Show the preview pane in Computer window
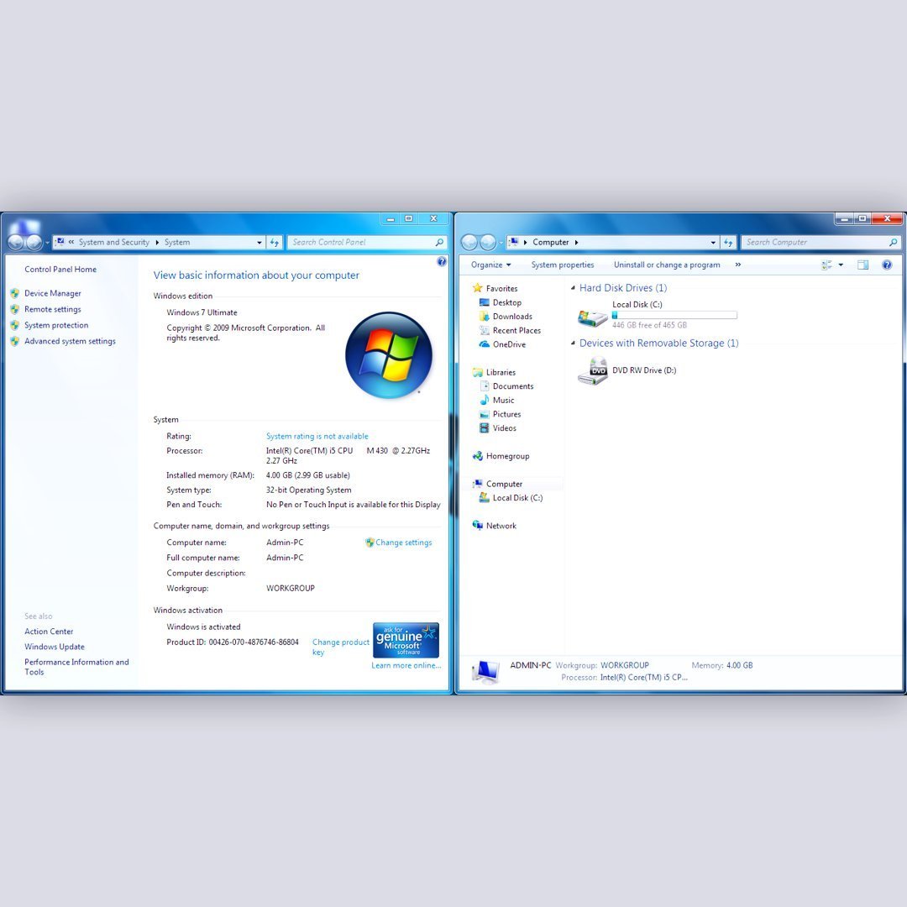907x907 pixels. (863, 265)
